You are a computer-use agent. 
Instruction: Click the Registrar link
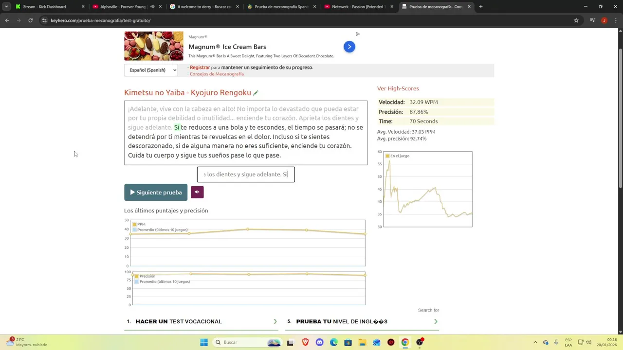click(200, 68)
